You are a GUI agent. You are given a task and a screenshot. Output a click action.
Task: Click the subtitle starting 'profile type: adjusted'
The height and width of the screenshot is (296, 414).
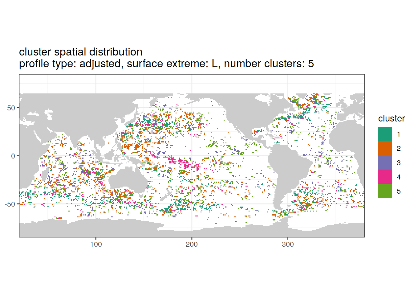[x=166, y=64]
